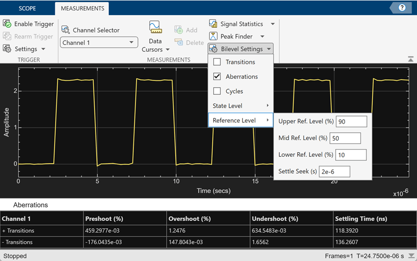This screenshot has height=261, width=417.
Task: Click the Peak Finder icon
Action: (x=213, y=36)
